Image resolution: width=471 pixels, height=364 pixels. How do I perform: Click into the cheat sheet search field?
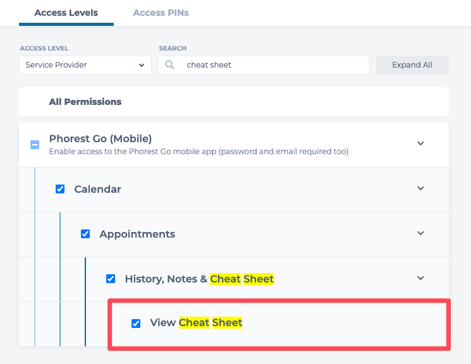(272, 65)
